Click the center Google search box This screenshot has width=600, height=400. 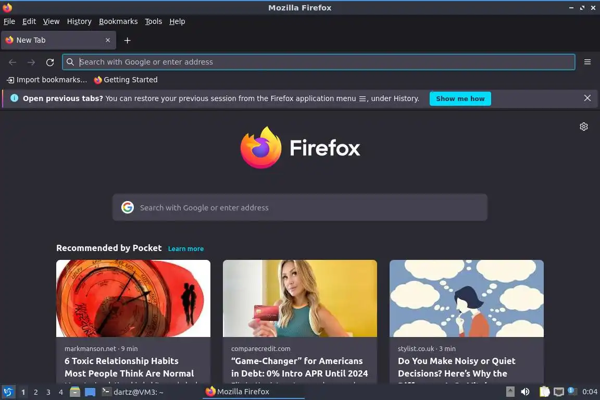(x=299, y=207)
